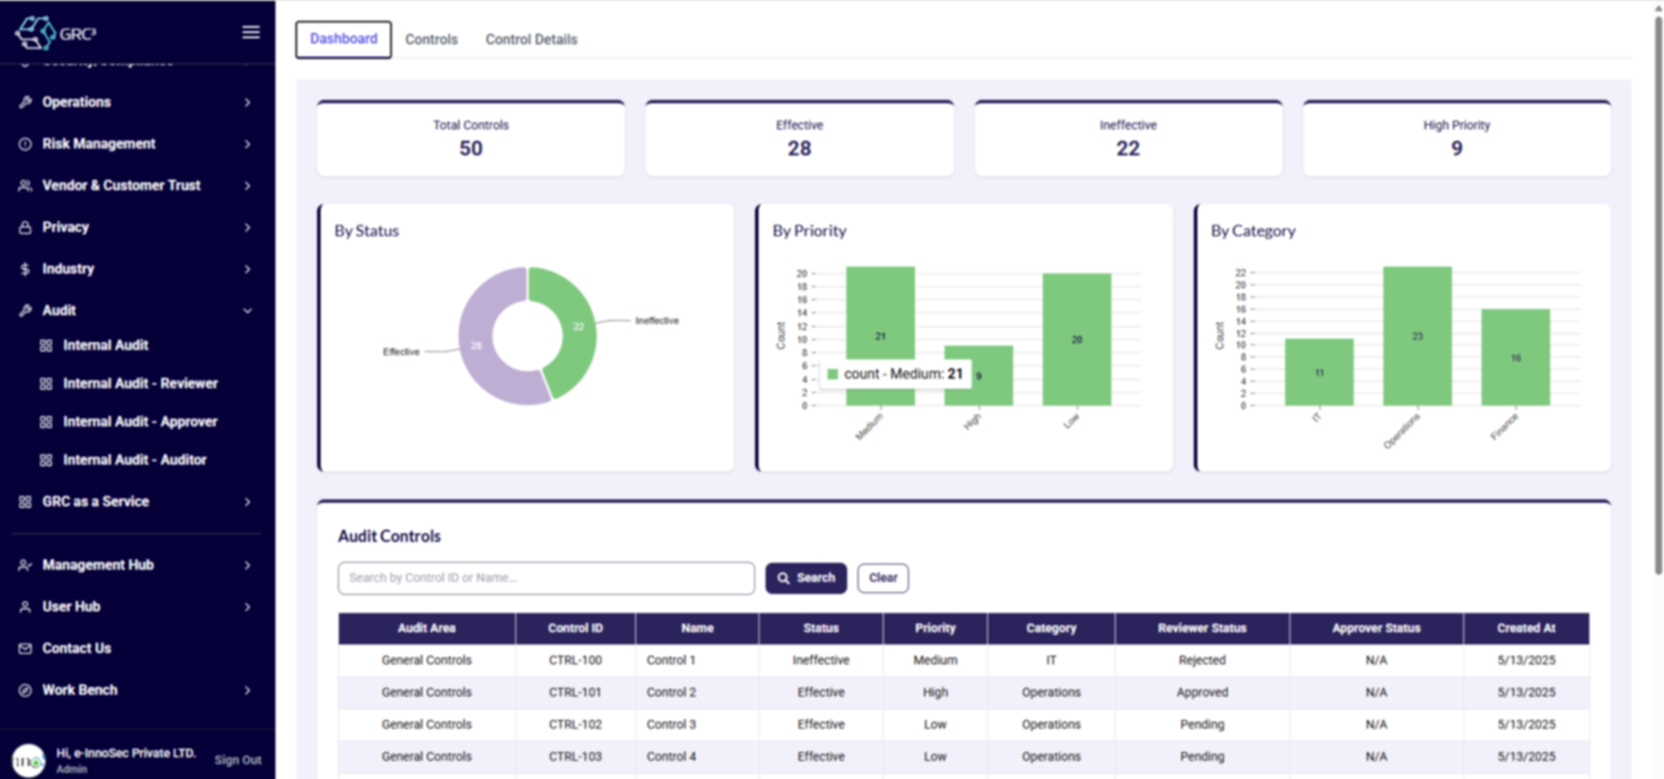Click the Contact Us envelope icon
Image resolution: width=1664 pixels, height=779 pixels.
coord(25,649)
